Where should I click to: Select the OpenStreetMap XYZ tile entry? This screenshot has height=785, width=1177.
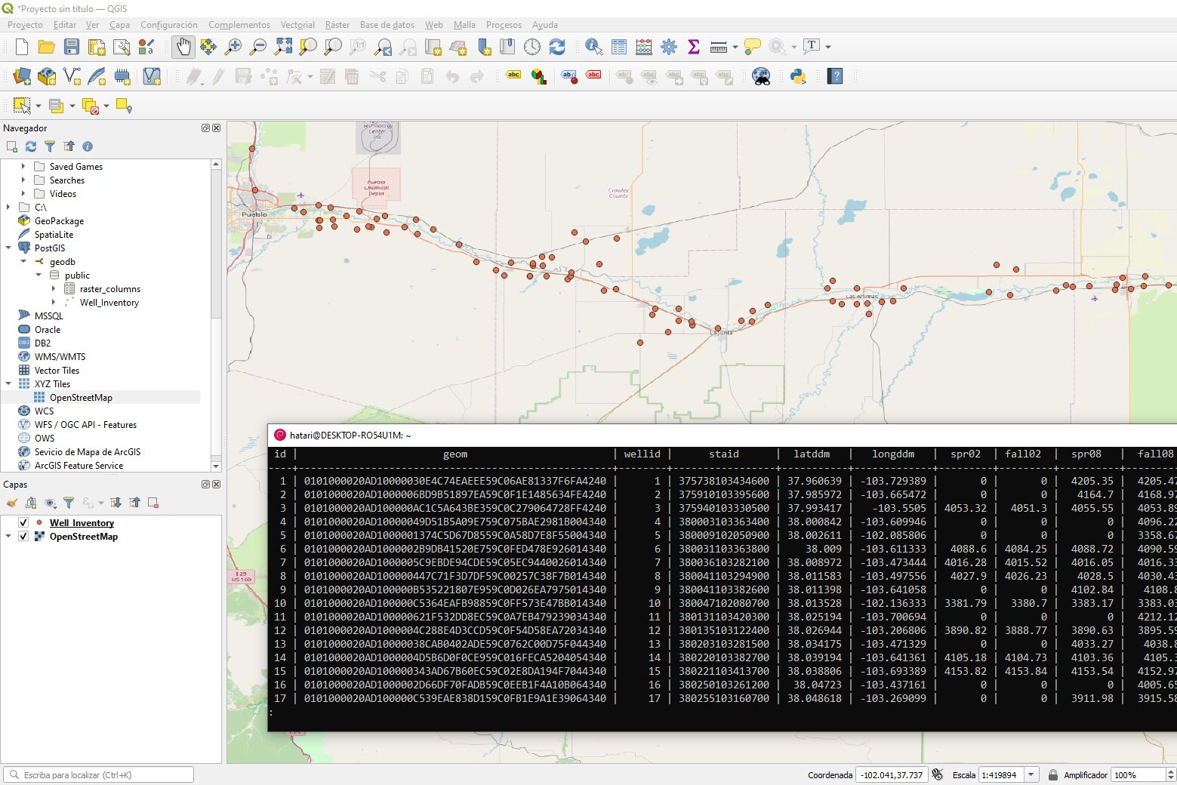(x=81, y=398)
